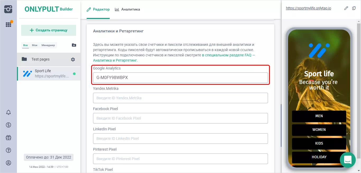The height and width of the screenshot is (173, 361).
Task: Click the Создать страницу button
Action: pyautogui.click(x=49, y=30)
